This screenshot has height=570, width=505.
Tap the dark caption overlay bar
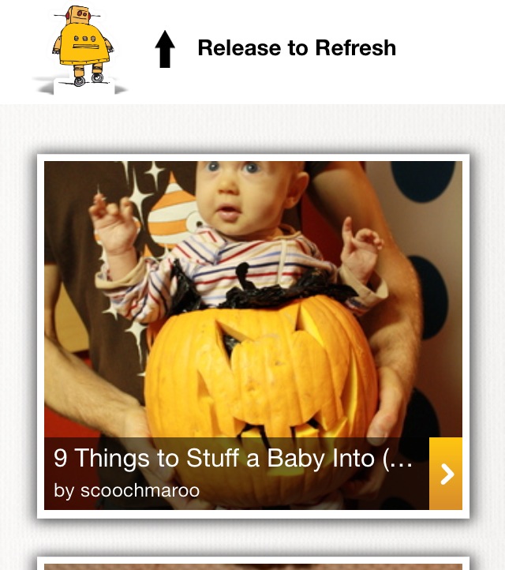237,474
